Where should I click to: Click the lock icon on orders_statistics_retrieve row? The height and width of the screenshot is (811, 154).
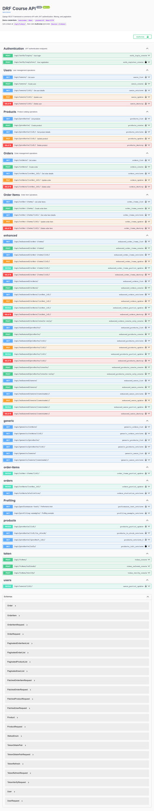tap(146, 493)
